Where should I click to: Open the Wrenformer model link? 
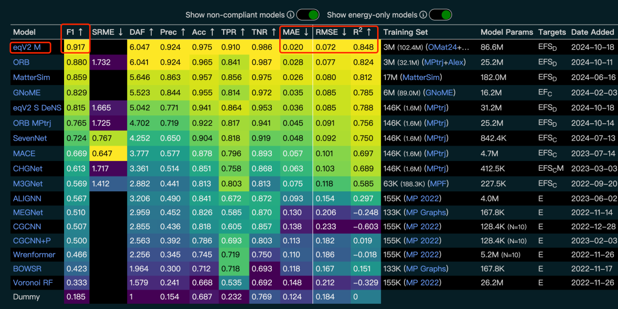pyautogui.click(x=34, y=254)
